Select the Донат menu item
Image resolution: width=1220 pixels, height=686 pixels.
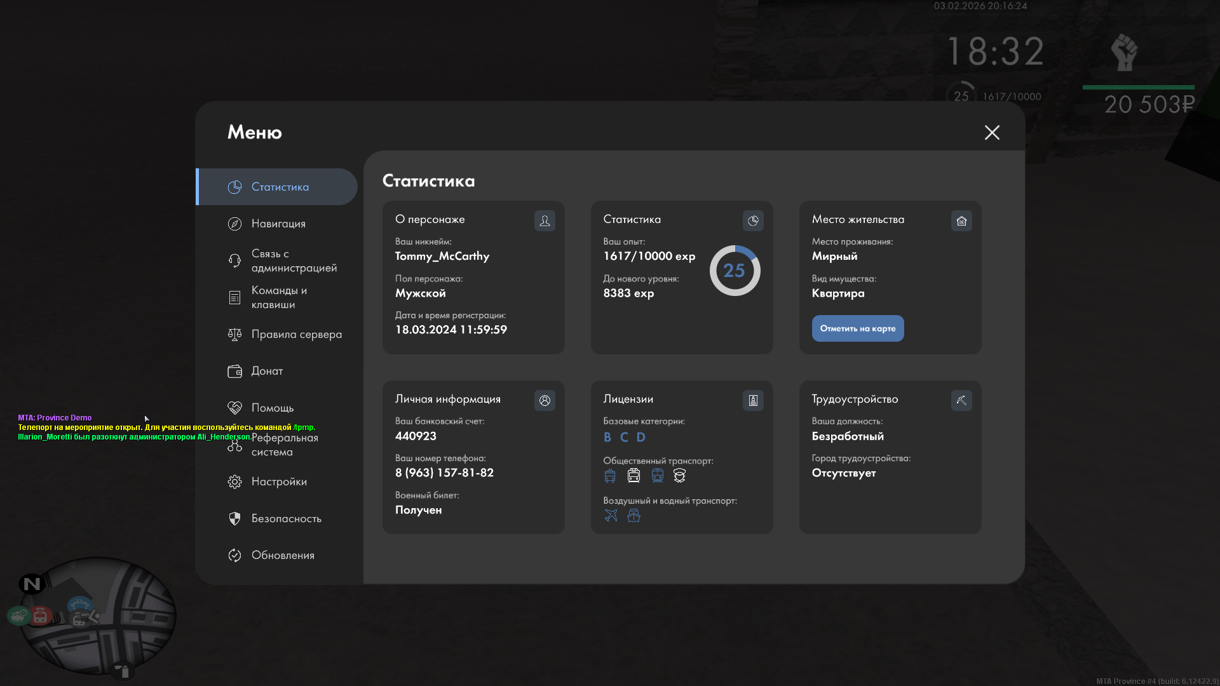(267, 371)
